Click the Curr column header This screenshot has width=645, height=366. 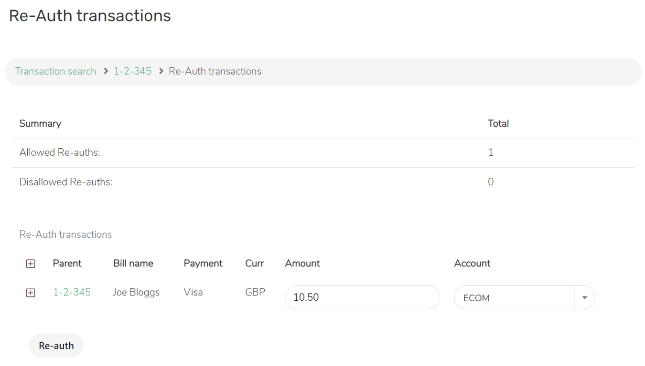255,264
